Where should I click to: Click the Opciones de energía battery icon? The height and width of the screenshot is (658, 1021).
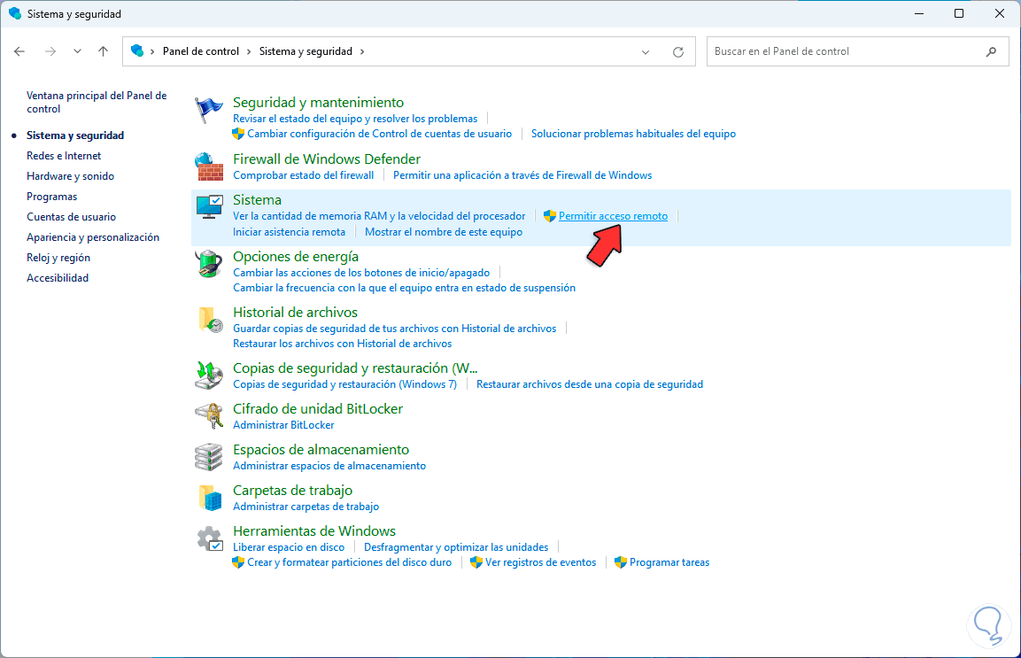point(209,264)
